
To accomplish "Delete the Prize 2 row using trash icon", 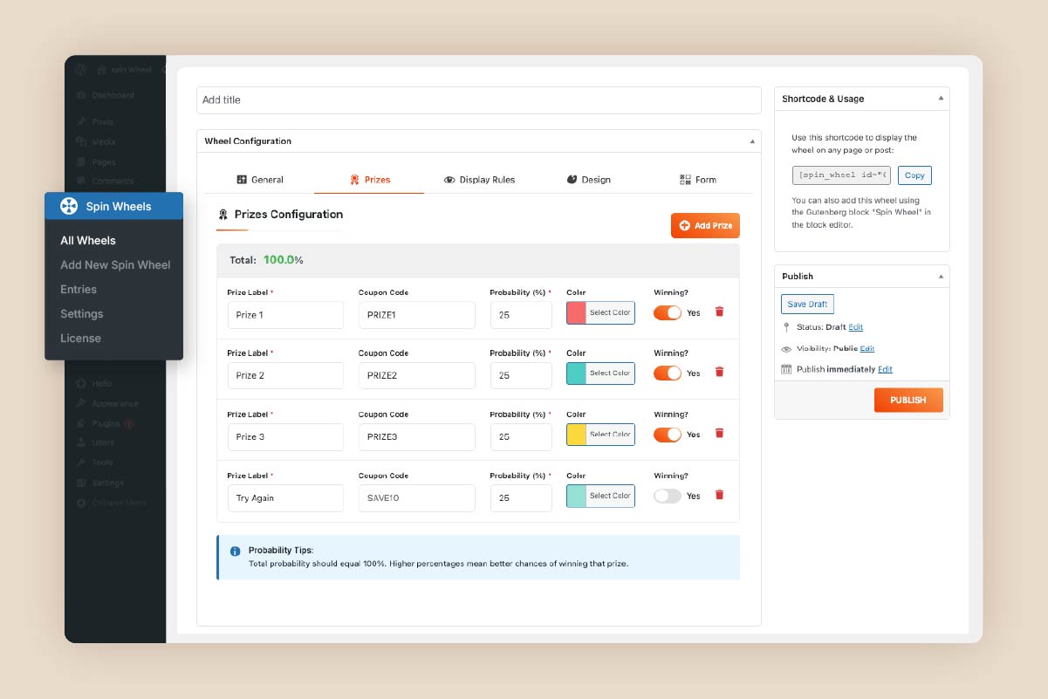I will pyautogui.click(x=719, y=373).
